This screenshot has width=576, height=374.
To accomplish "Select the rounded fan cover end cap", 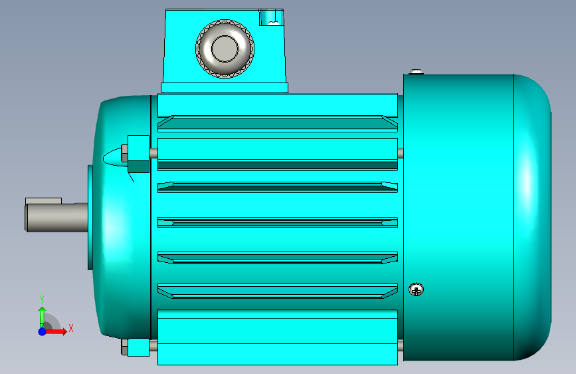I will point(531,217).
